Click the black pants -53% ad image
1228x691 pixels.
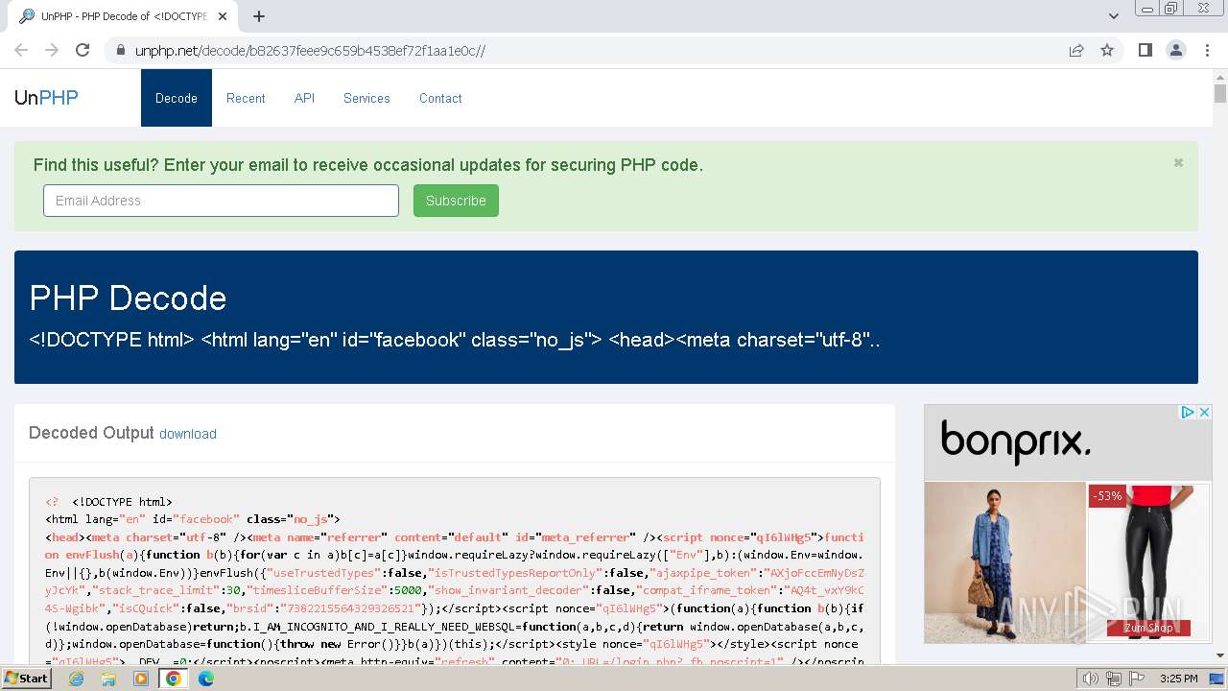tap(1149, 561)
